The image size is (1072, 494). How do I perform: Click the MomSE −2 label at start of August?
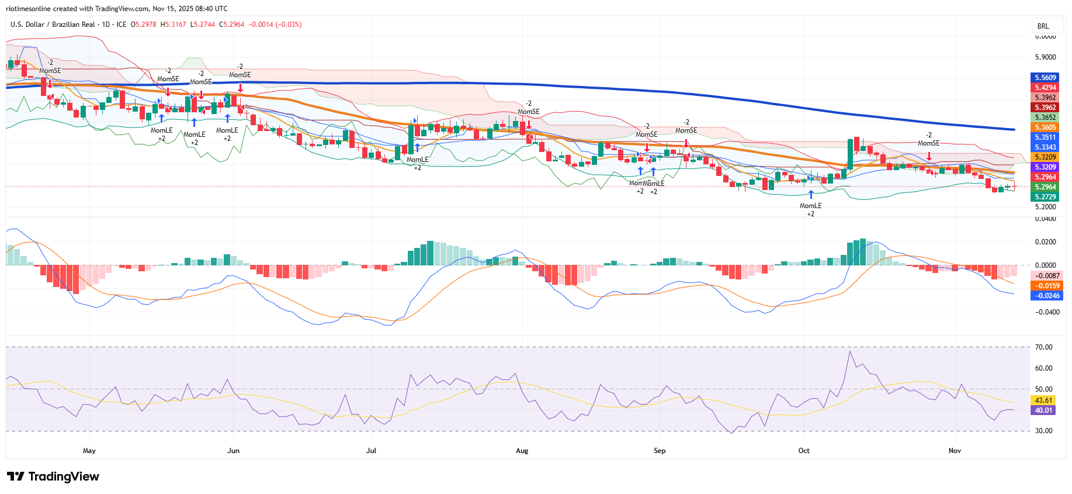[529, 108]
